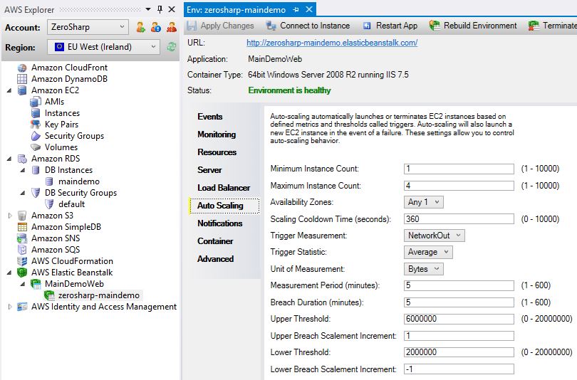This screenshot has height=380, width=577.
Task: Click the Amazon RDS icon
Action: (22, 159)
